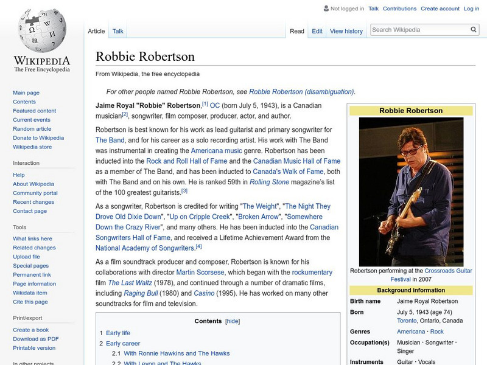Download the article as PDF

tap(36, 339)
